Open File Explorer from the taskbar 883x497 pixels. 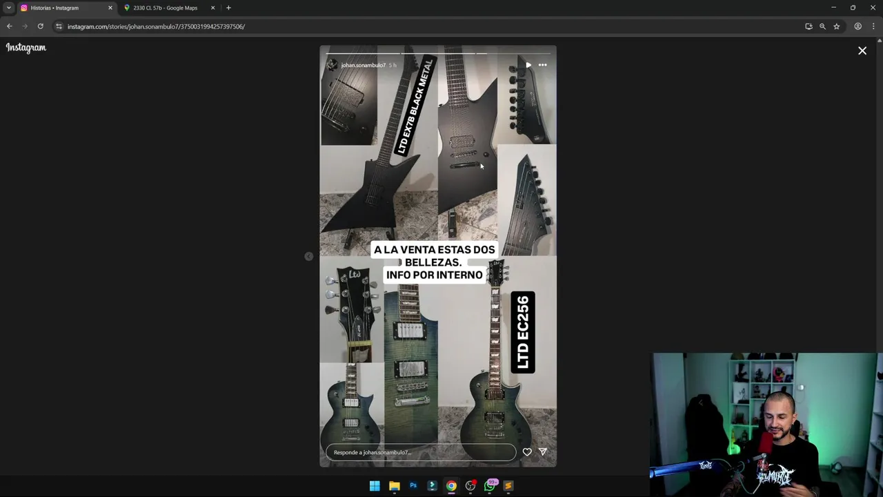(394, 486)
